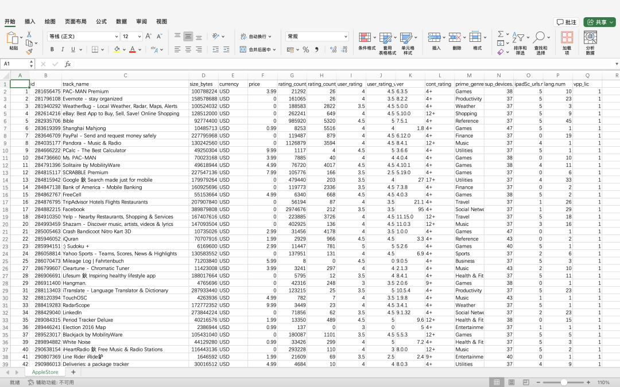
Task: Toggle middle vertical alignment
Action: (x=188, y=36)
